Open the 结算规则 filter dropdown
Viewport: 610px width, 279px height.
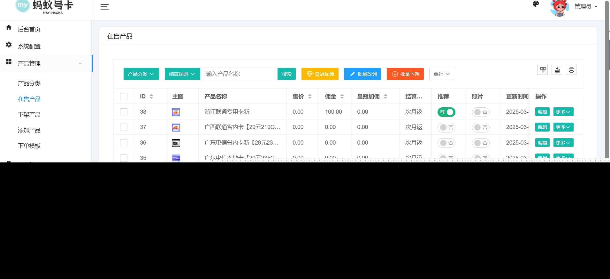[182, 74]
